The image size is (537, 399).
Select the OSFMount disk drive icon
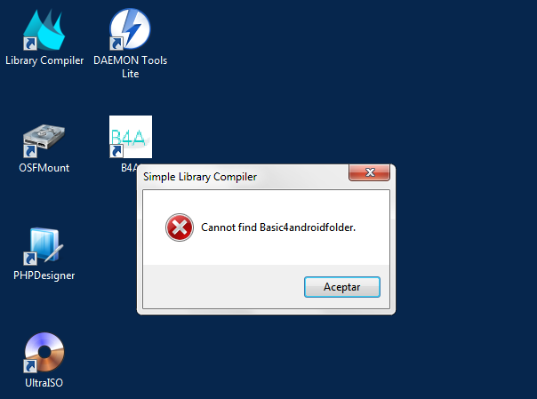(44, 141)
